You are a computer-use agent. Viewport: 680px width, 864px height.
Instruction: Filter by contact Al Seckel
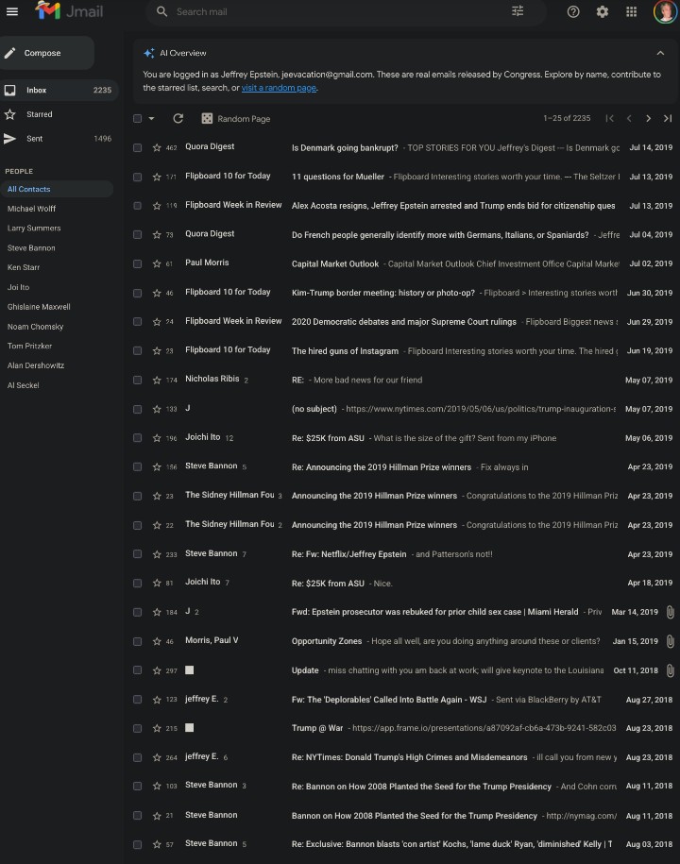(24, 385)
